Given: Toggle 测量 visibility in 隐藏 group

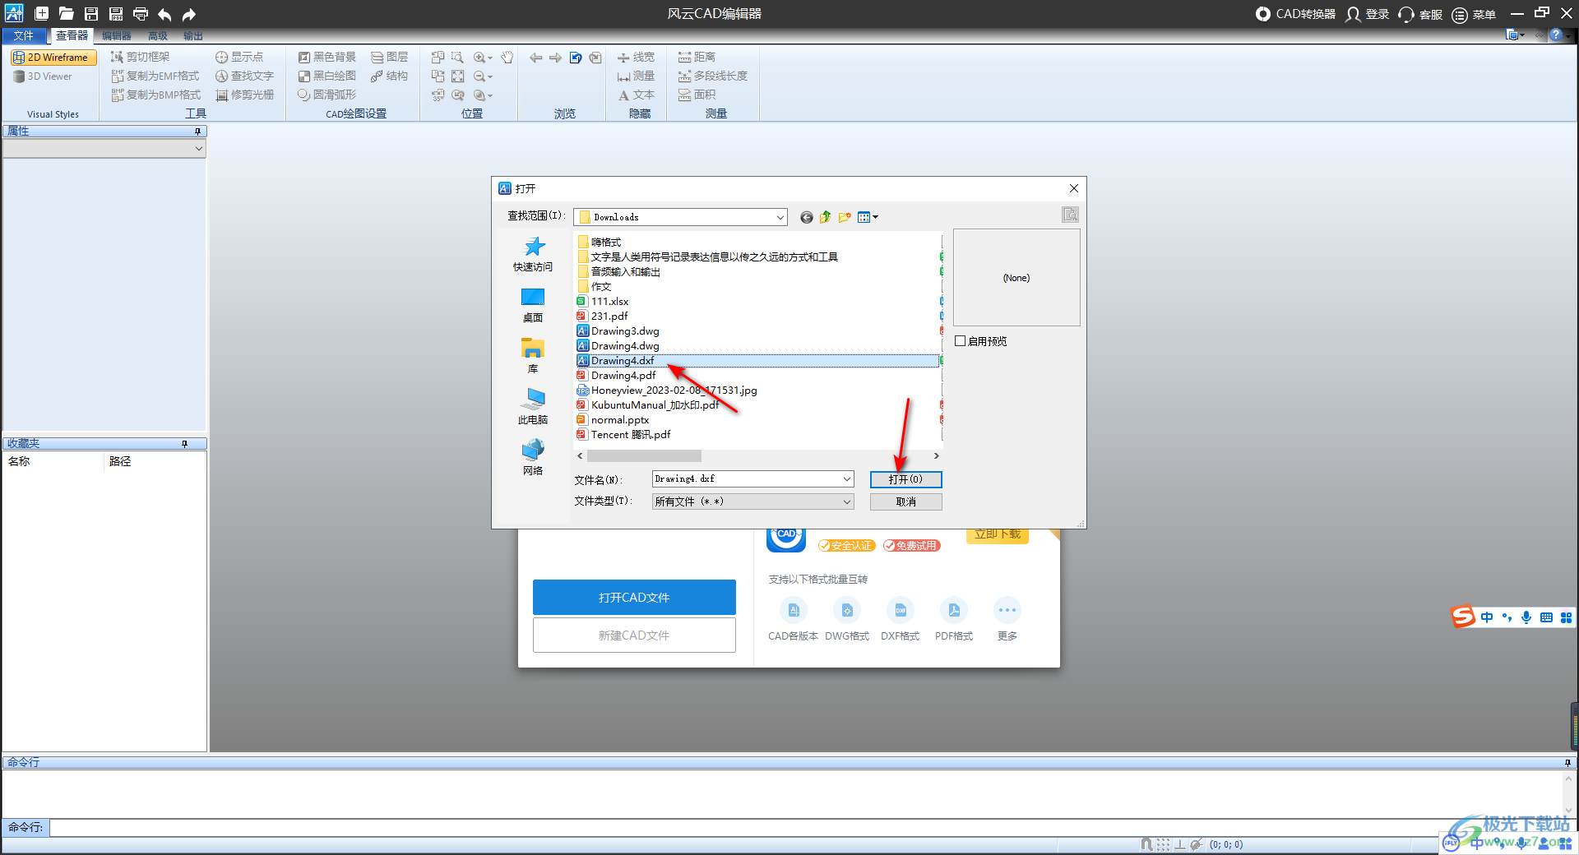Looking at the screenshot, I should tap(636, 76).
